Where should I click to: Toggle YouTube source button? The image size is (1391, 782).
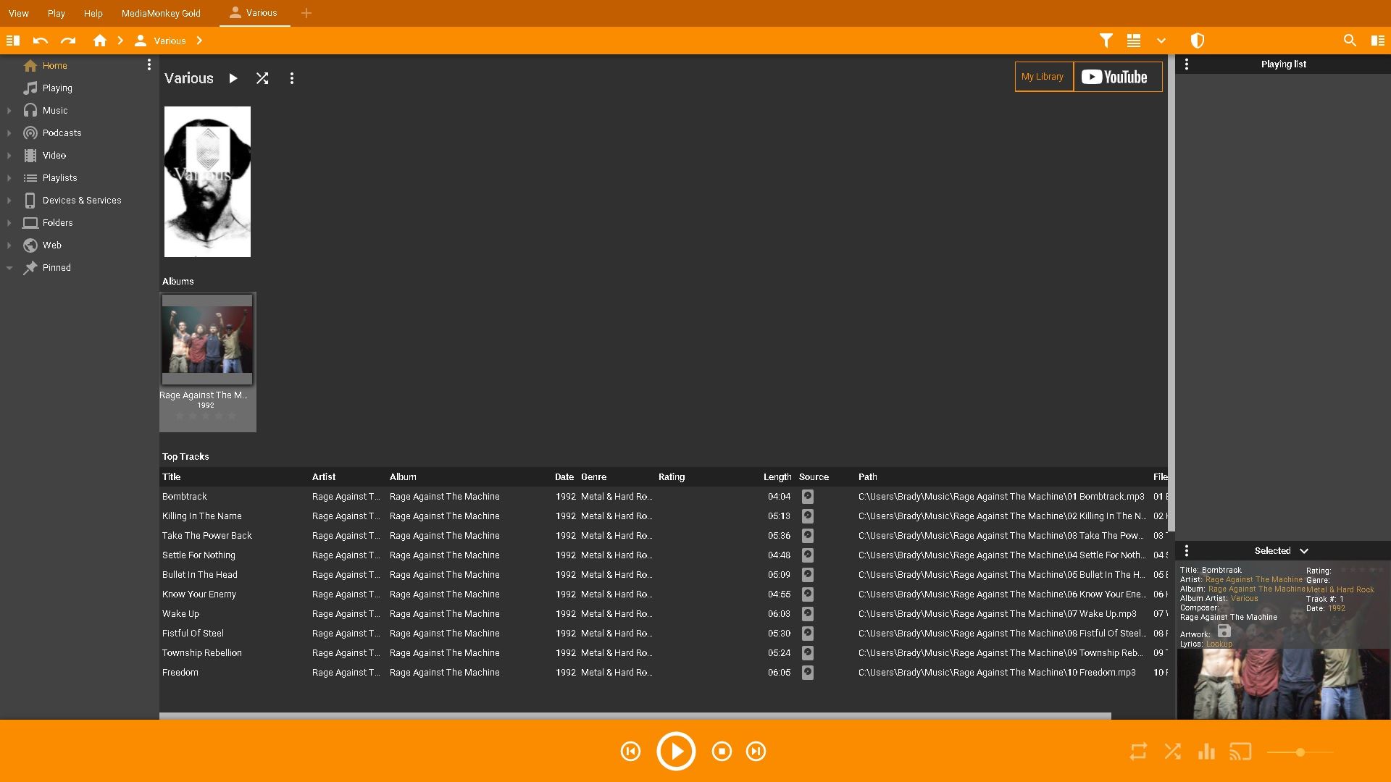(x=1116, y=77)
